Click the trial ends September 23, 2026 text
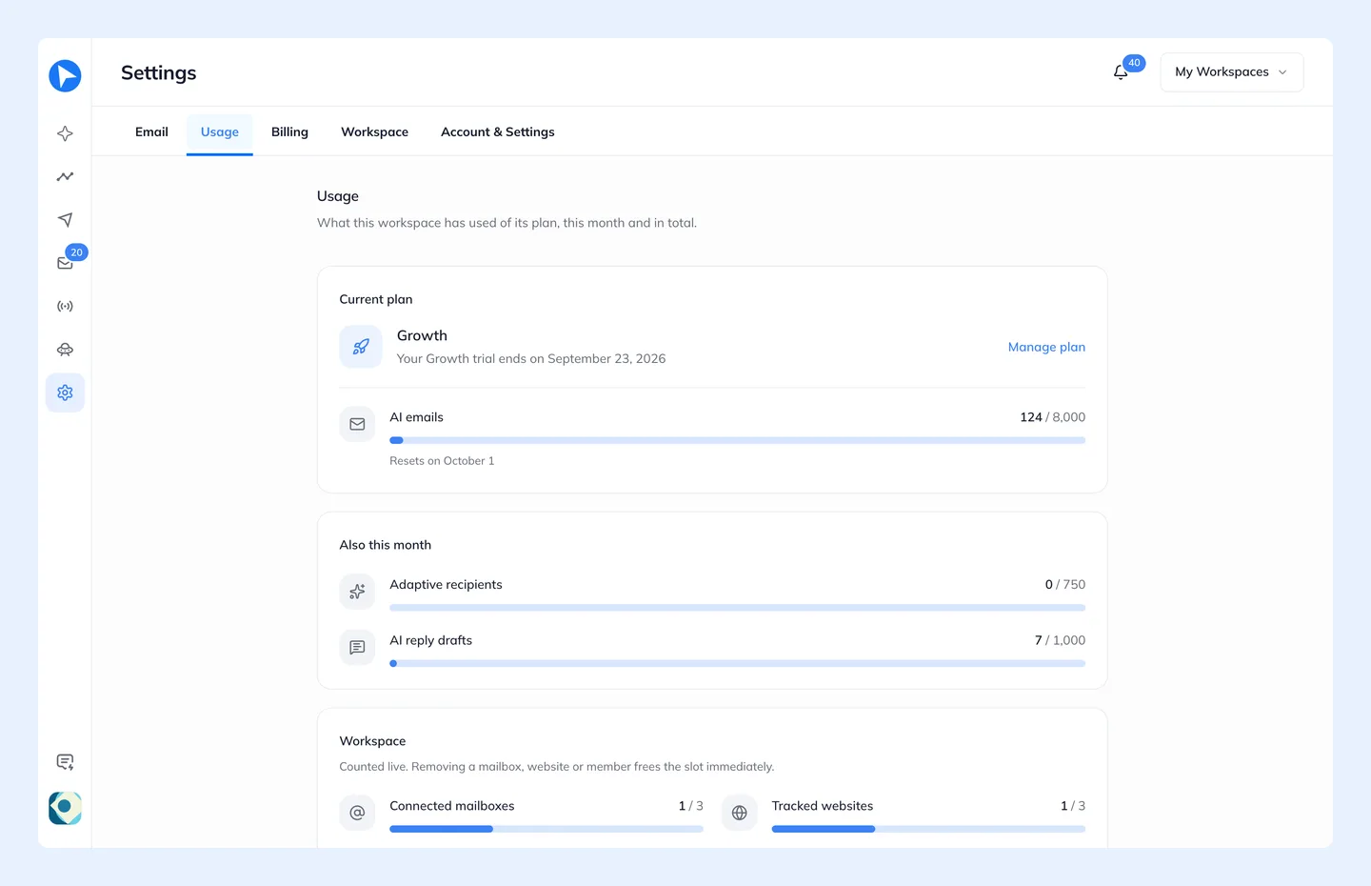Viewport: 1371px width, 886px height. [531, 359]
